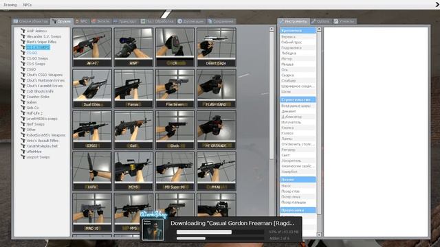This screenshot has width=440, height=247.
Task: Select the Blast's Sniper Rifles category
Action: pos(41,42)
